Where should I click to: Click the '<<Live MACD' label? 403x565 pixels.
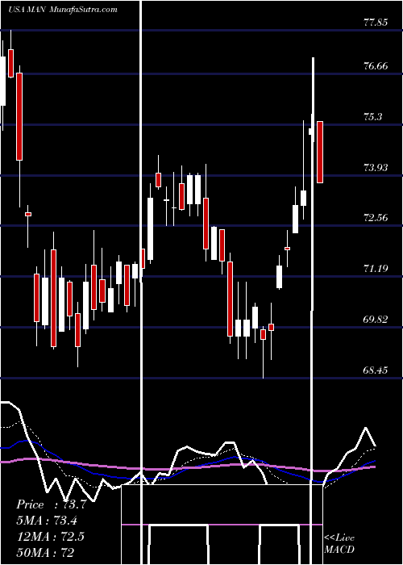click(339, 543)
